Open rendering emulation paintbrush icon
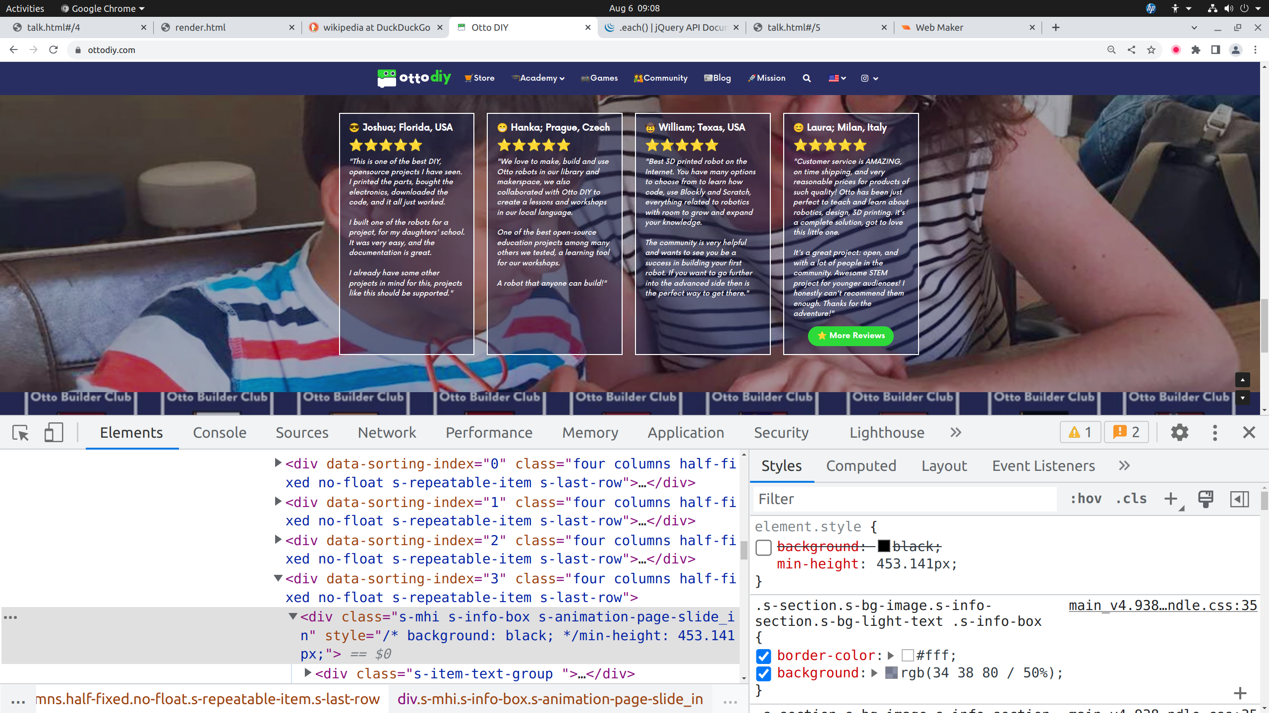Image resolution: width=1269 pixels, height=713 pixels. point(1206,499)
